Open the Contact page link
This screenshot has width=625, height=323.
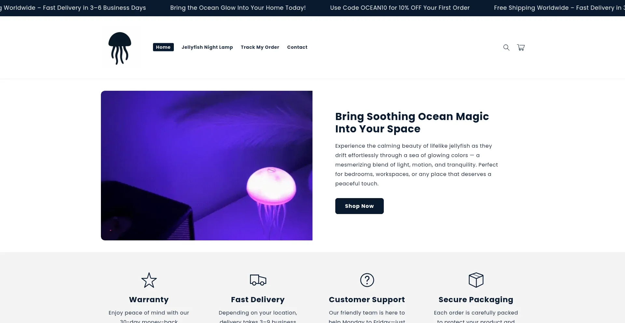click(297, 47)
